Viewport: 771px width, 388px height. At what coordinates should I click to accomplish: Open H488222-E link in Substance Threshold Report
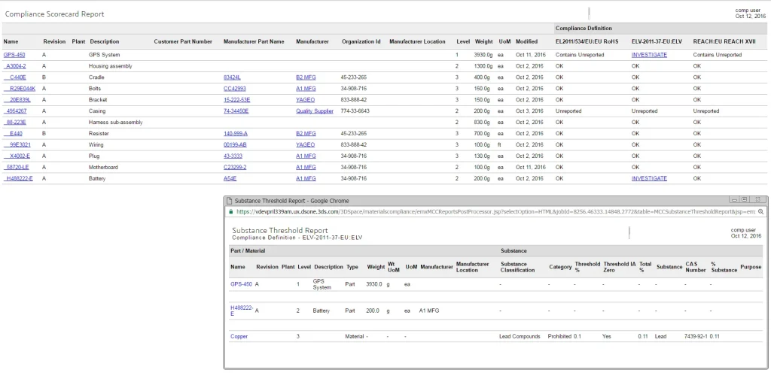tap(242, 310)
